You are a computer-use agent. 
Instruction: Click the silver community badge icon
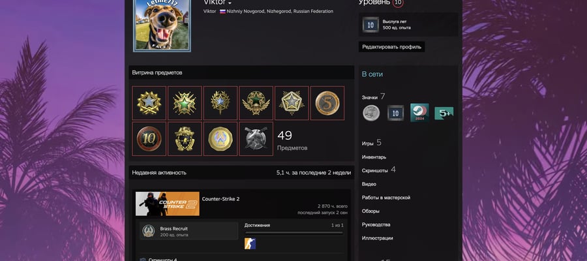click(x=371, y=113)
